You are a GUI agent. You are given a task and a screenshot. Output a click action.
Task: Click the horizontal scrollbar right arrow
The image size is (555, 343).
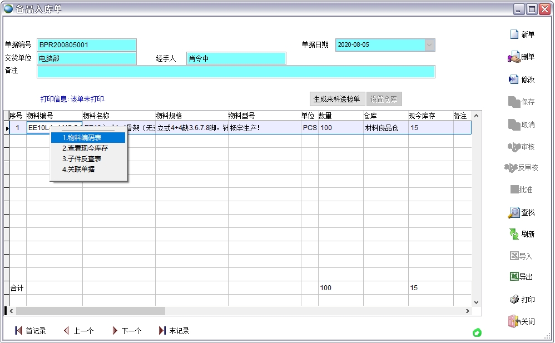(x=467, y=311)
